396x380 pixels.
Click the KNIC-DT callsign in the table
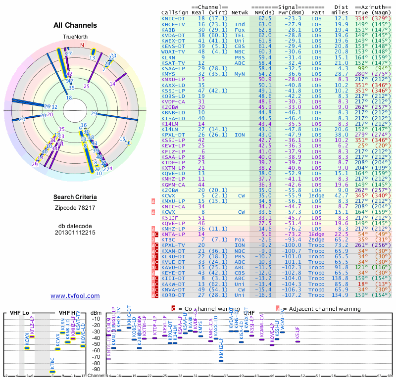173,18
